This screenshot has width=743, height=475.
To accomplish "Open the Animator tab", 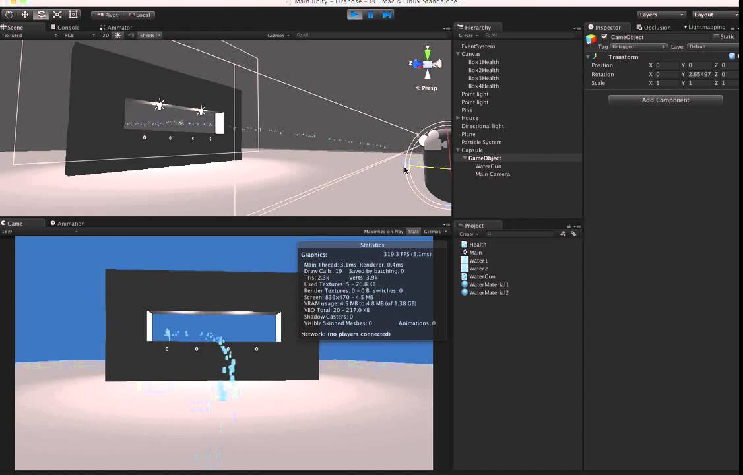I will click(x=116, y=28).
